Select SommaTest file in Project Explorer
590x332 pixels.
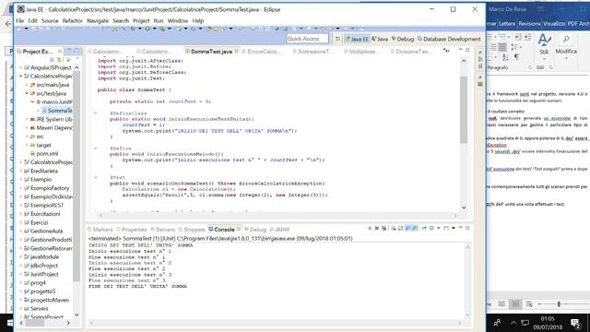pos(57,111)
